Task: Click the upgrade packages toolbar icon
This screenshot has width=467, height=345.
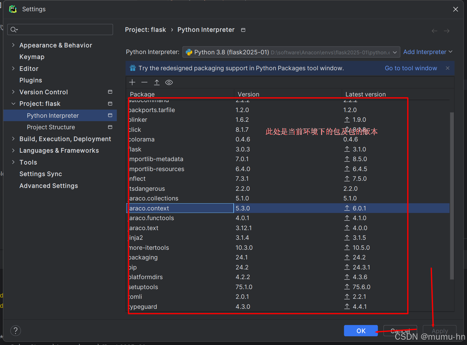Action: pos(157,82)
